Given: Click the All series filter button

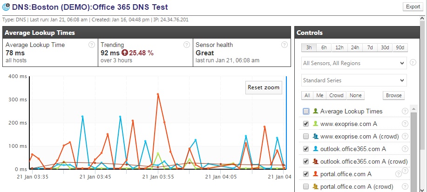Looking at the screenshot, I should [307, 95].
